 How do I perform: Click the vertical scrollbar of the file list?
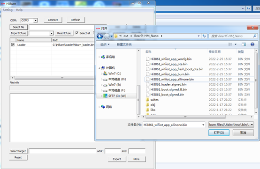point(256,81)
